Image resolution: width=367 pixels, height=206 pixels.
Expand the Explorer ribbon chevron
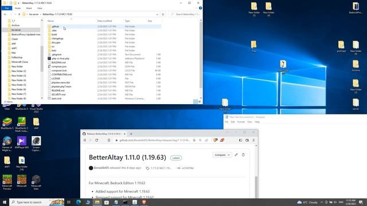tap(196, 8)
